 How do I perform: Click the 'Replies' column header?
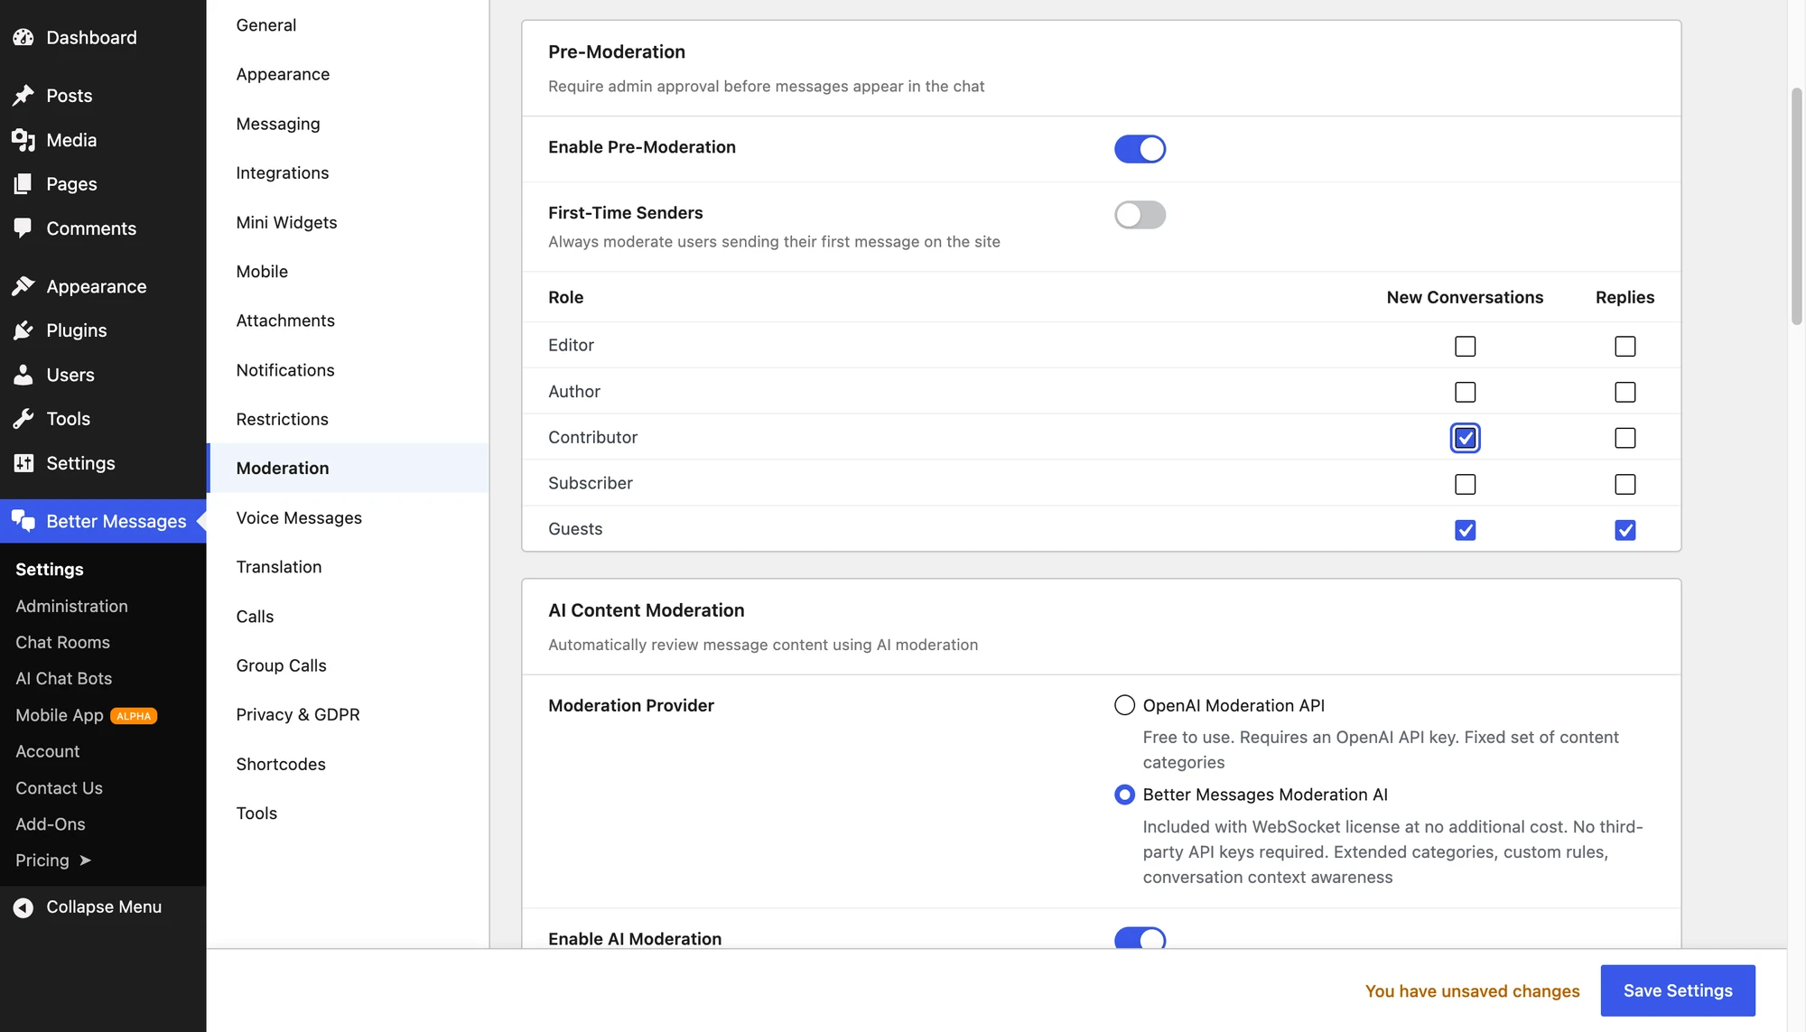tap(1624, 297)
